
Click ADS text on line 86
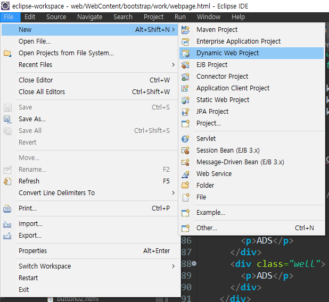[x=265, y=241]
